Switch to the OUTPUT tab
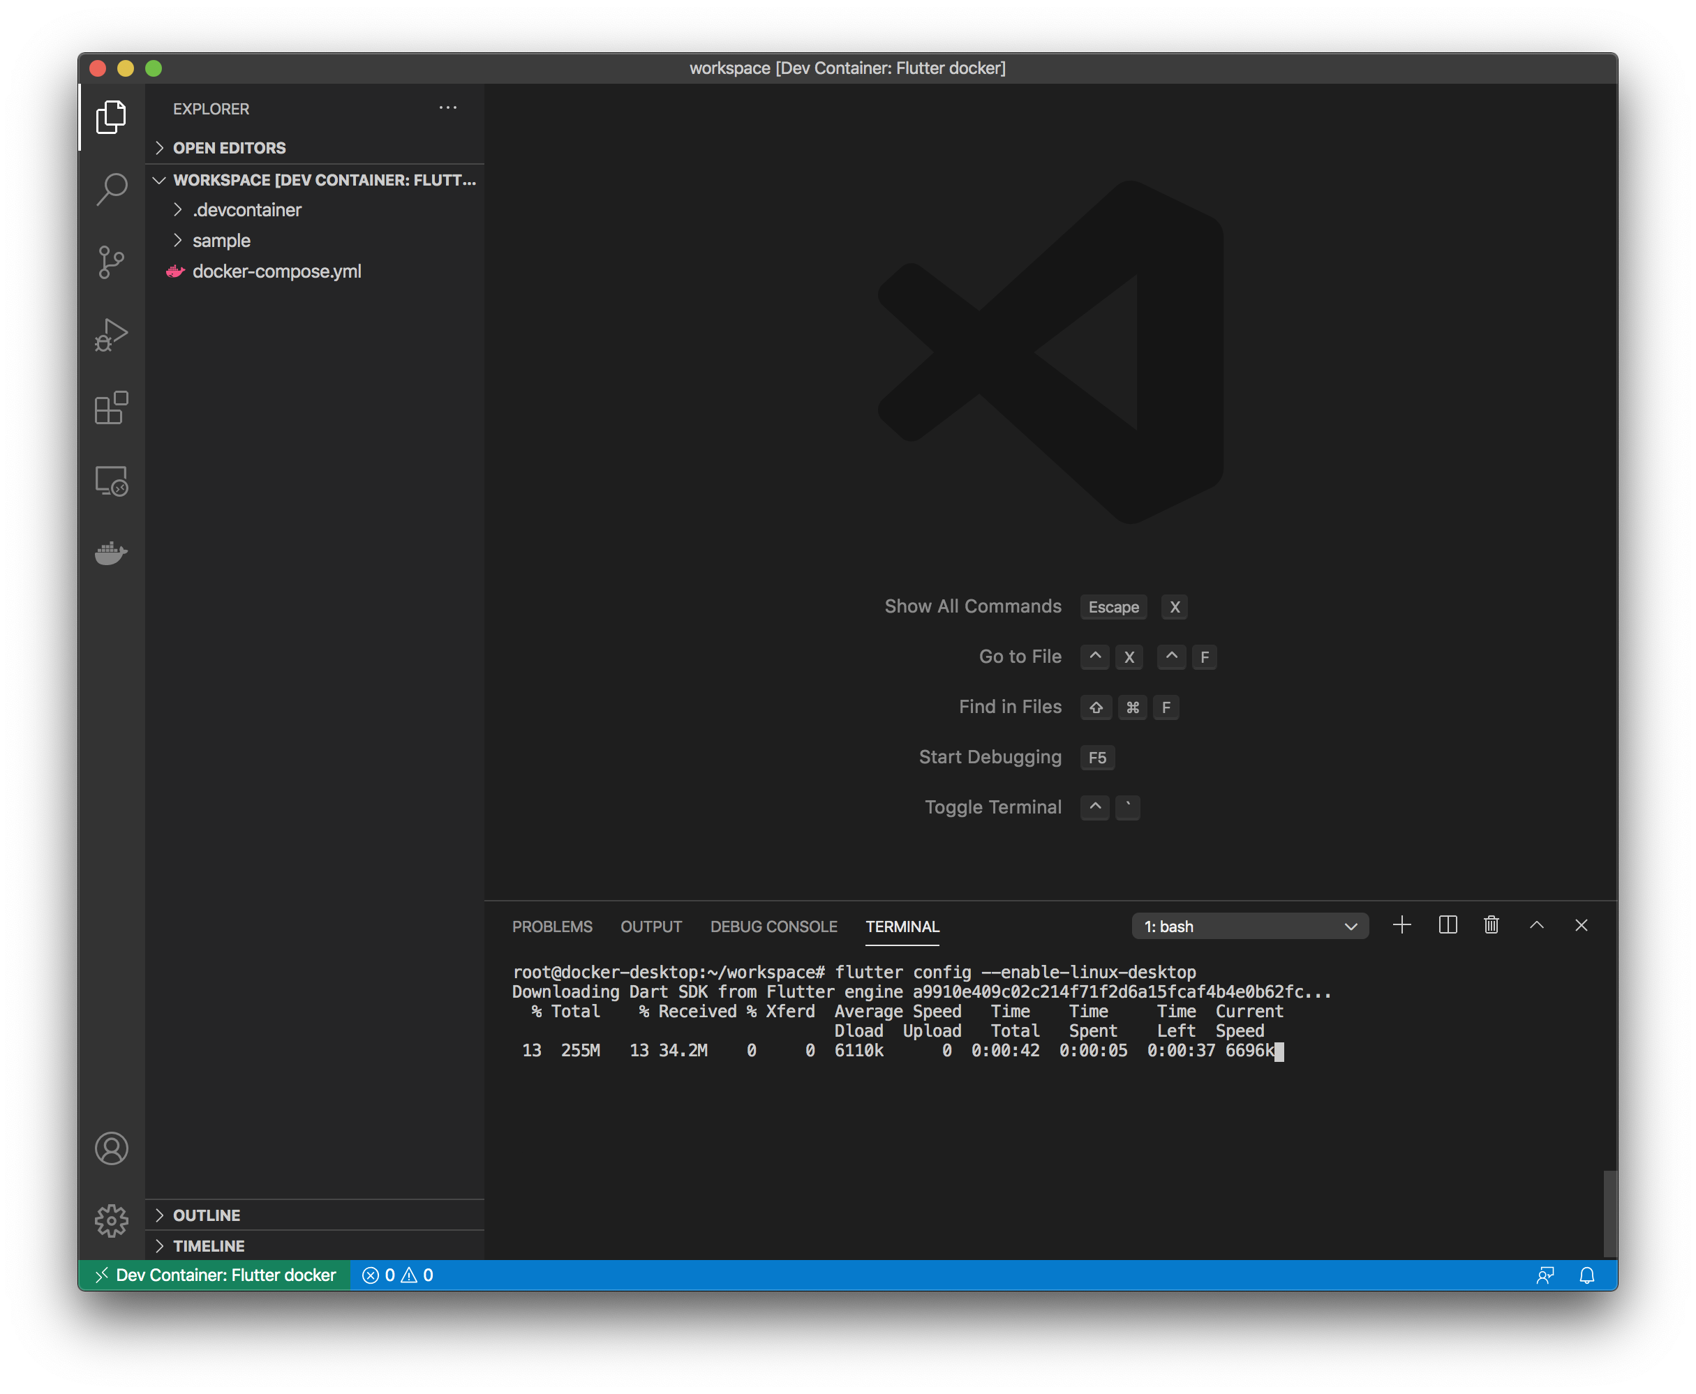The image size is (1696, 1394). coord(650,927)
